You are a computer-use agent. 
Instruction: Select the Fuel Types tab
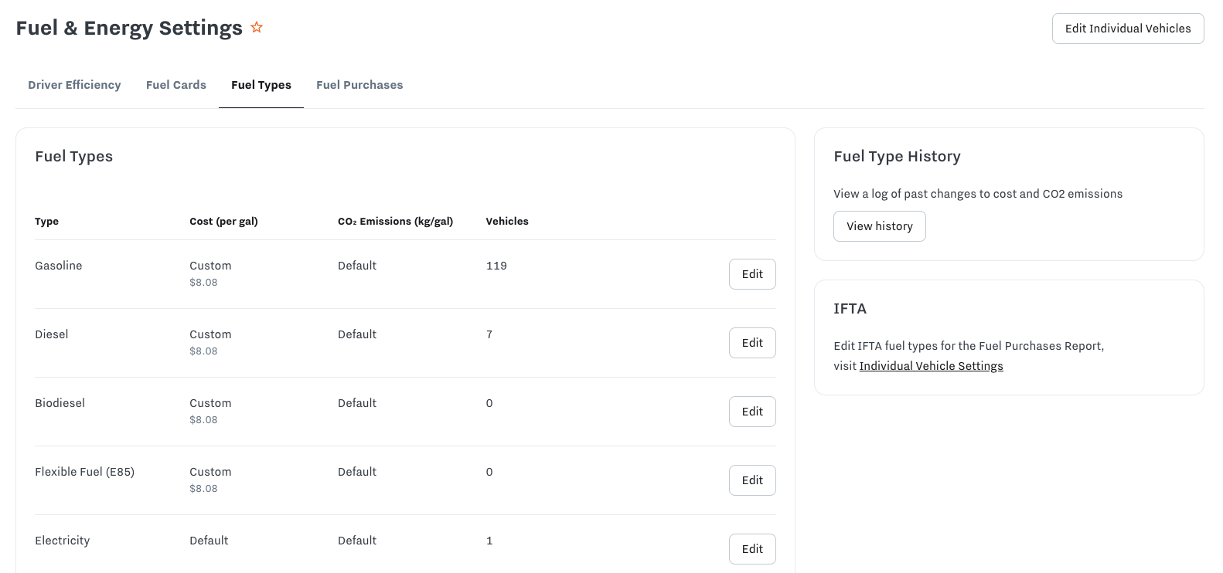pos(261,85)
